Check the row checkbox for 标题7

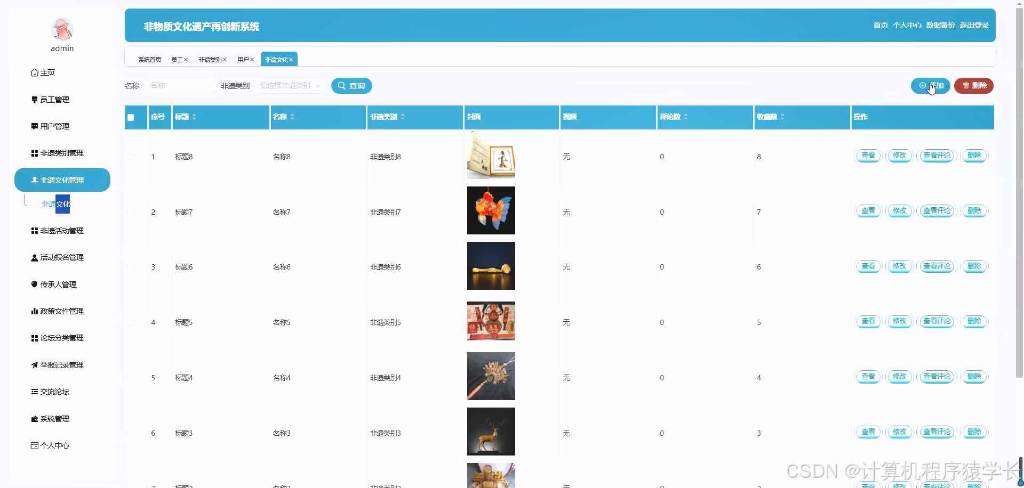[x=131, y=212]
